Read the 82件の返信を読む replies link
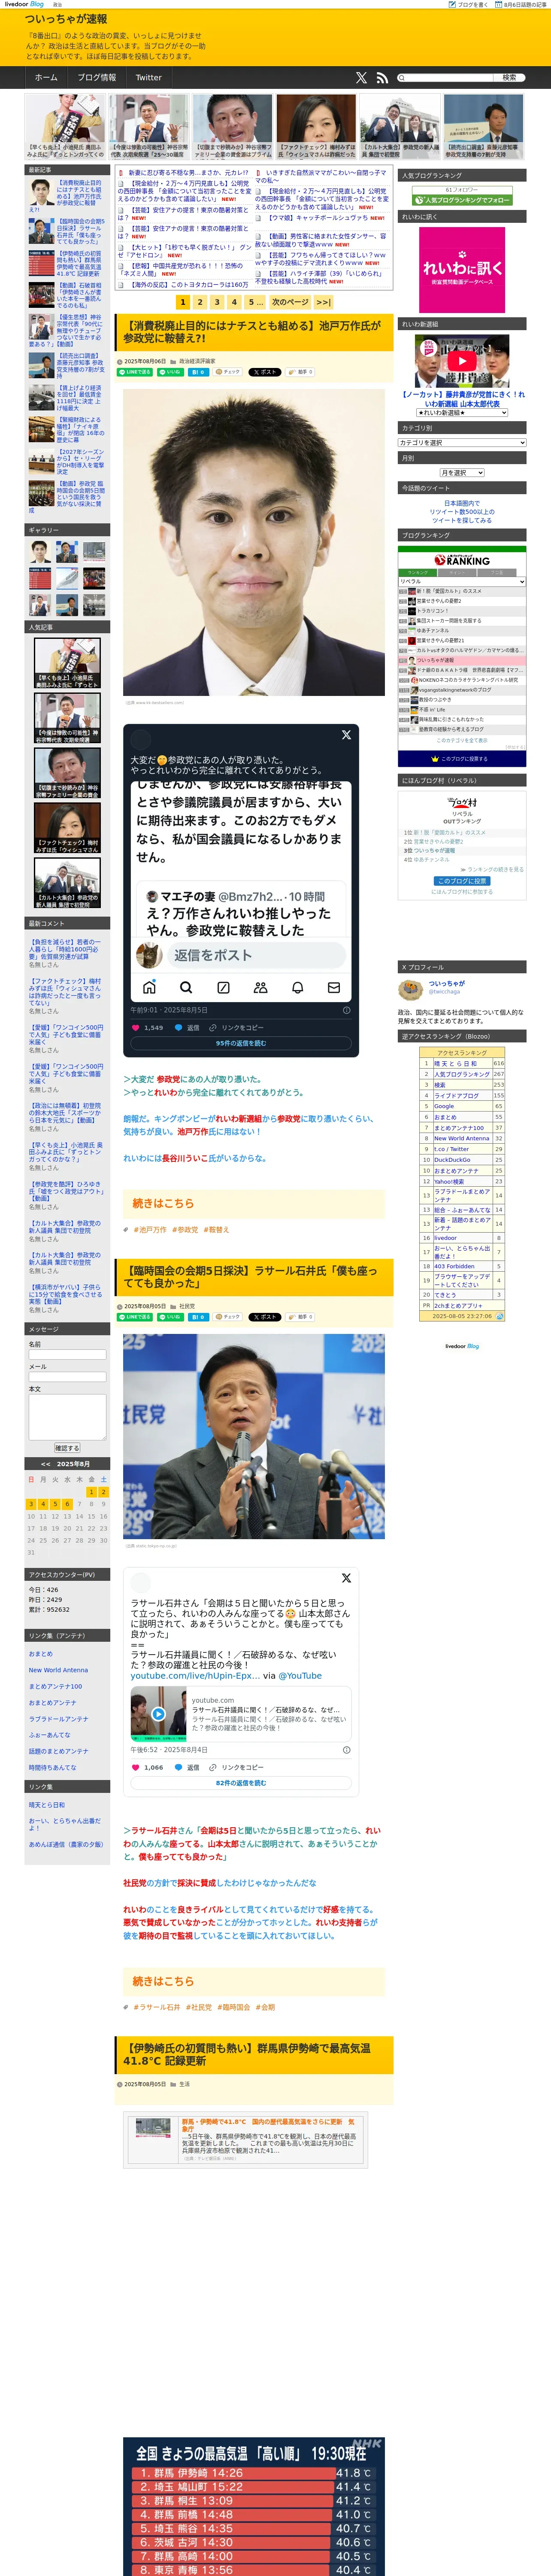The image size is (551, 2576). pos(241,1783)
